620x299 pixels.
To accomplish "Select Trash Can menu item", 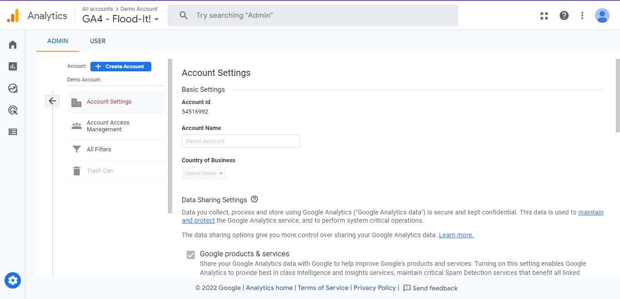I will (x=117, y=171).
